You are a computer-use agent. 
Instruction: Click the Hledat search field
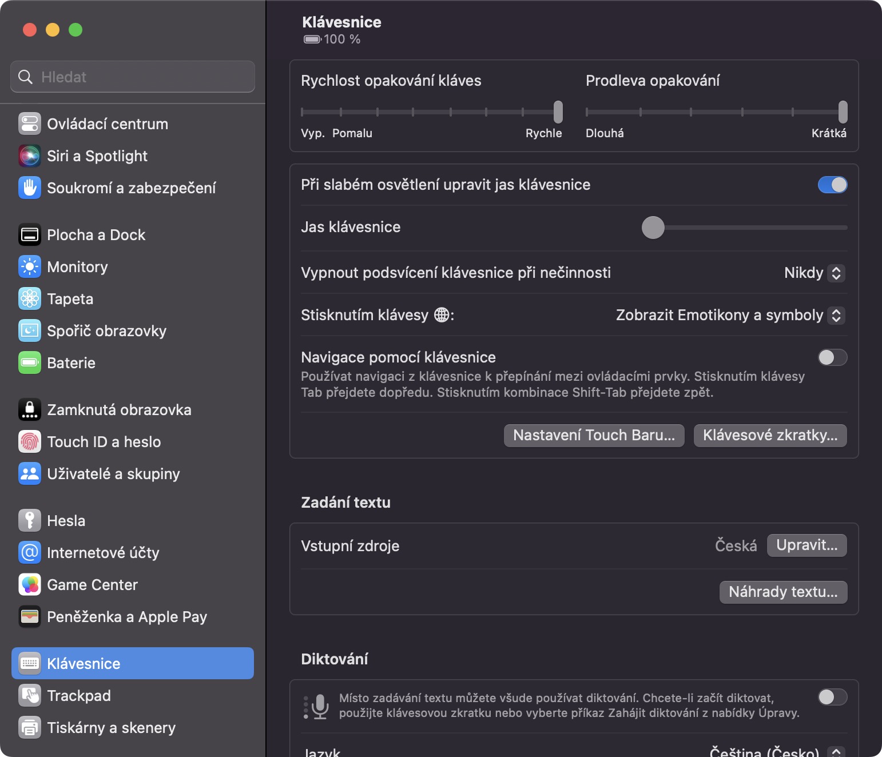click(x=133, y=77)
